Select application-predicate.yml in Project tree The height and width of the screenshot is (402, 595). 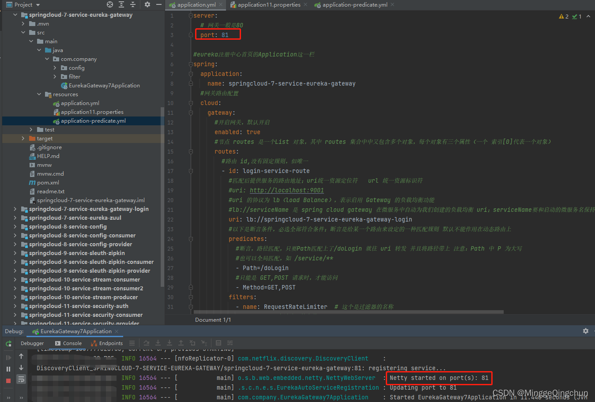click(x=89, y=120)
